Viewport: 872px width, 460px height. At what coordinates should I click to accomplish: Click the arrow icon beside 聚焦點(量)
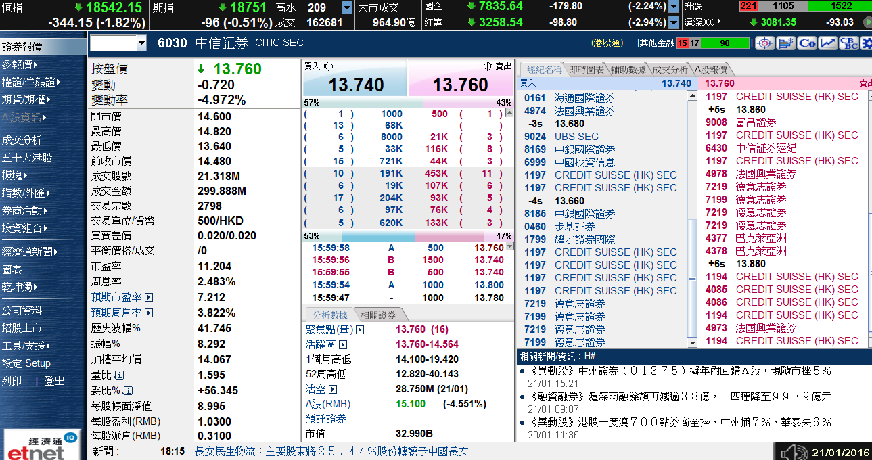point(360,330)
